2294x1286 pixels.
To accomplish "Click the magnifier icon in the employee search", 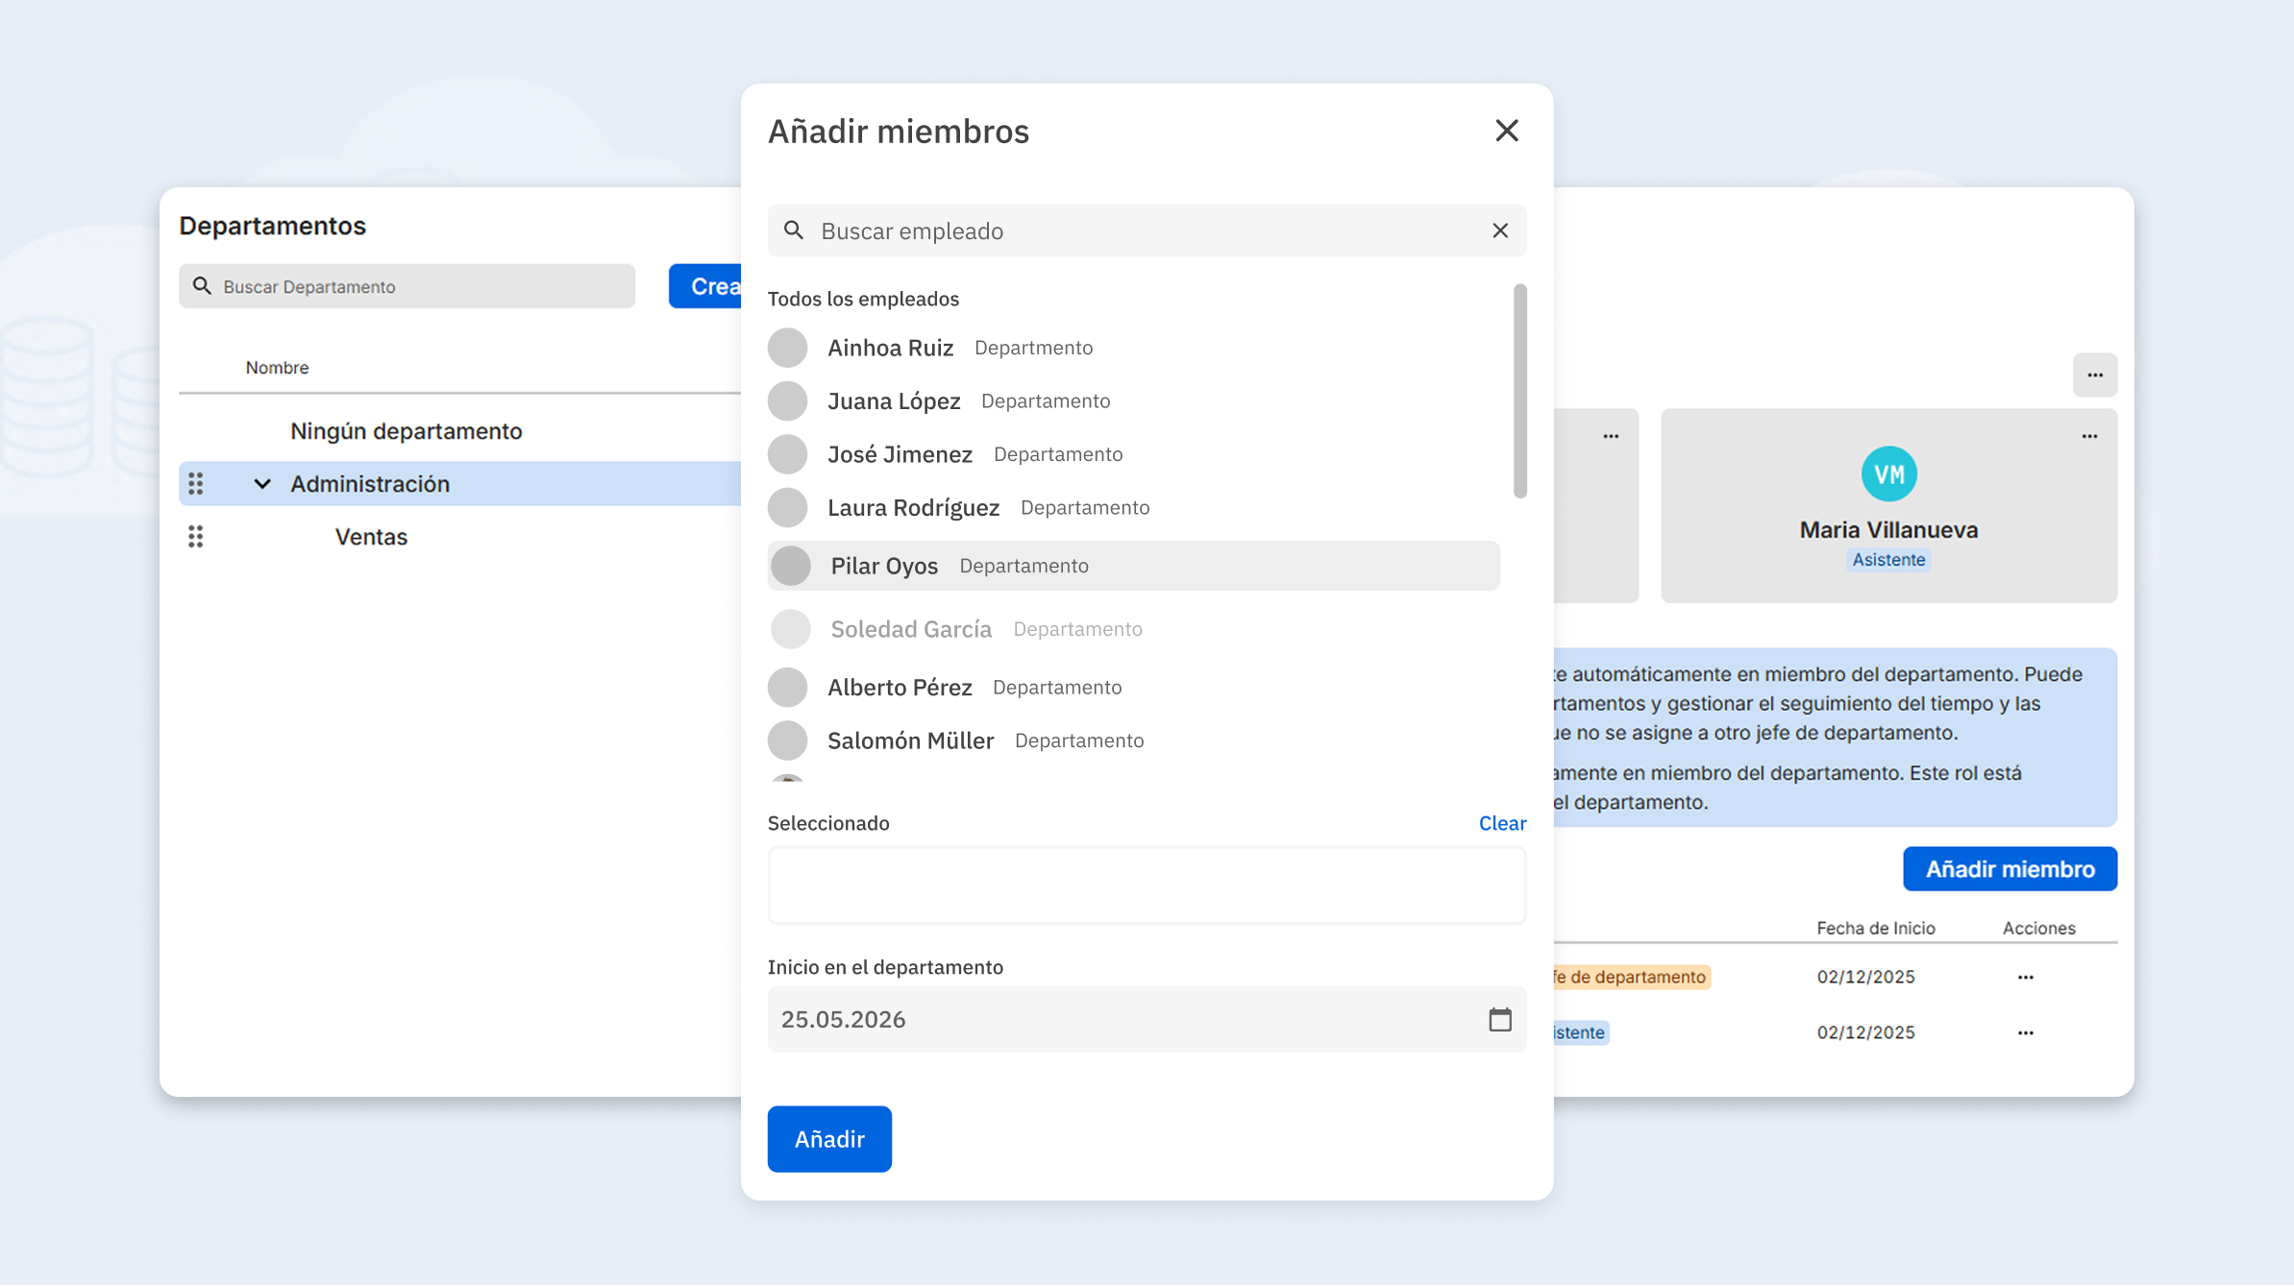I will click(x=795, y=231).
